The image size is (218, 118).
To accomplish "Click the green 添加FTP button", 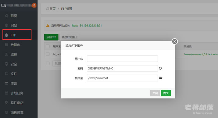I will click(51, 37).
